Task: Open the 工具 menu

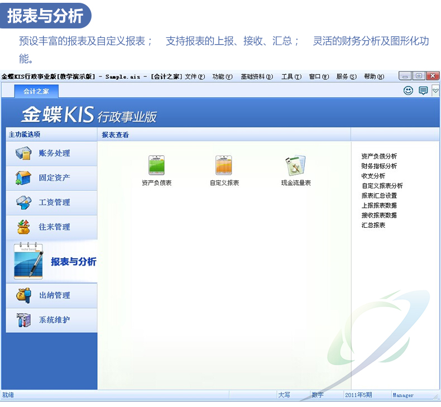Action: [291, 76]
